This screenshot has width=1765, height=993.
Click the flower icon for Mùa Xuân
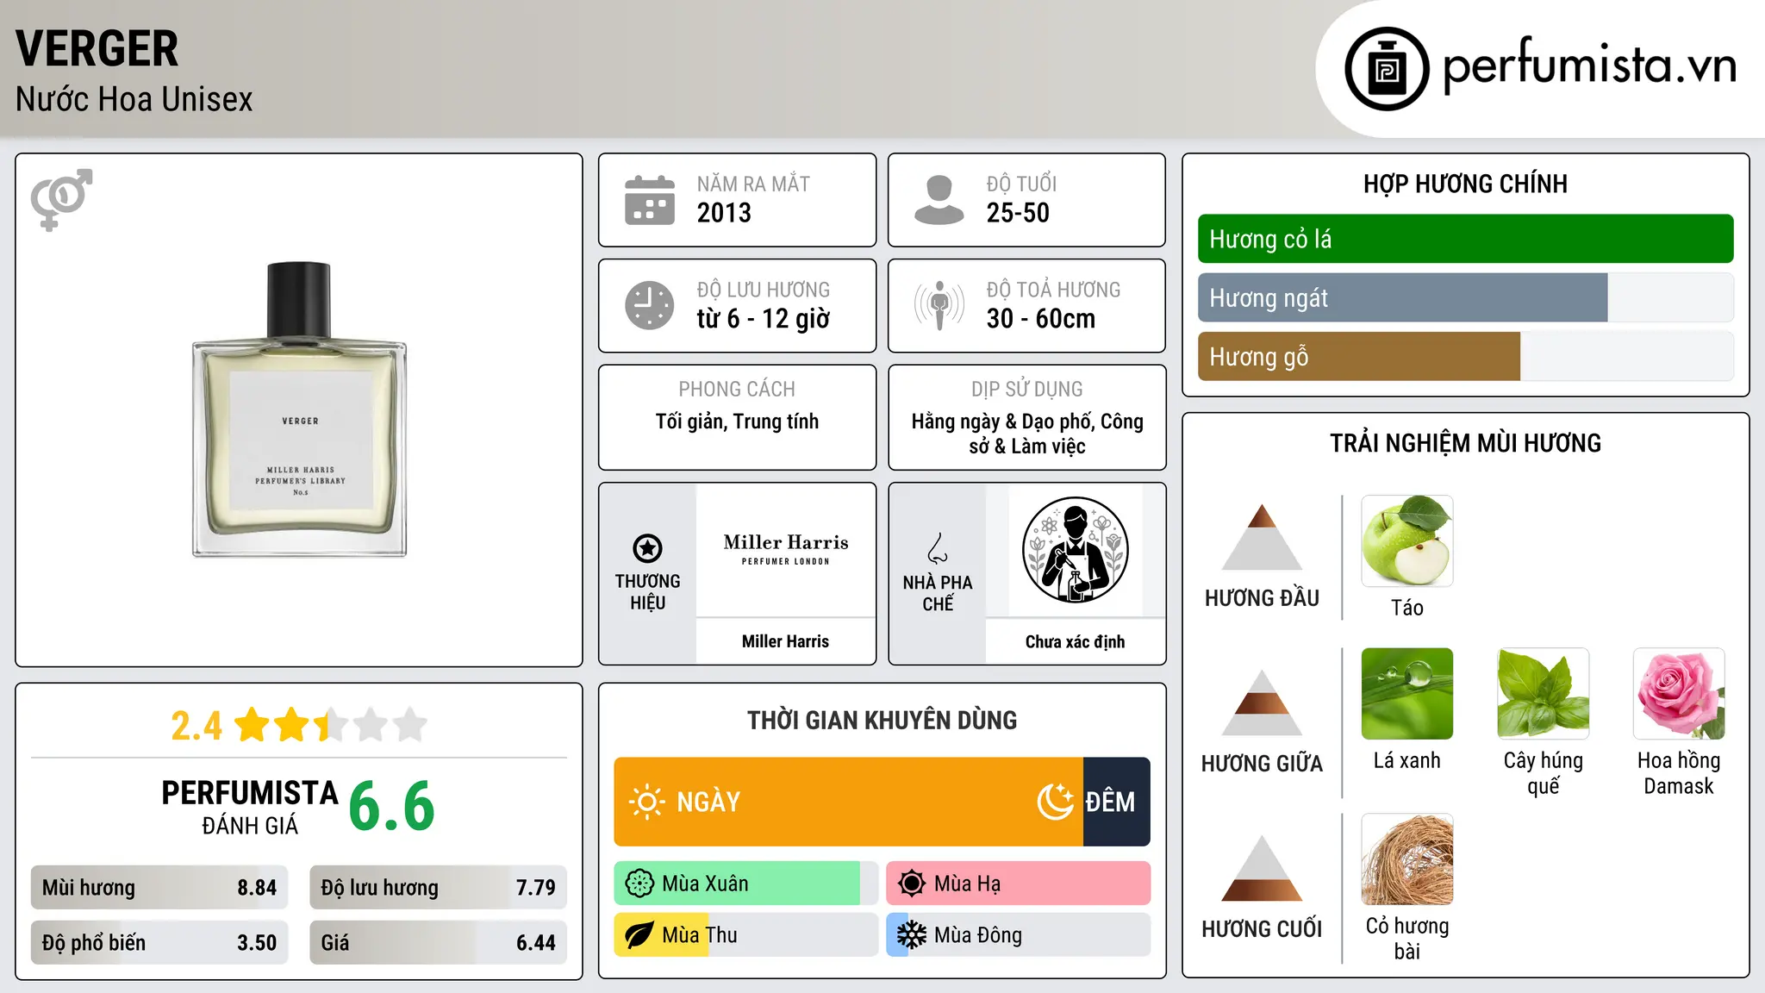[639, 884]
